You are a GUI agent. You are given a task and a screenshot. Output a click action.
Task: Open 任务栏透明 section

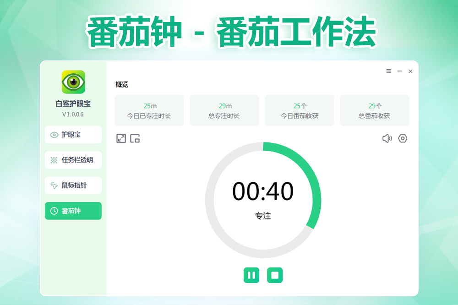73,160
